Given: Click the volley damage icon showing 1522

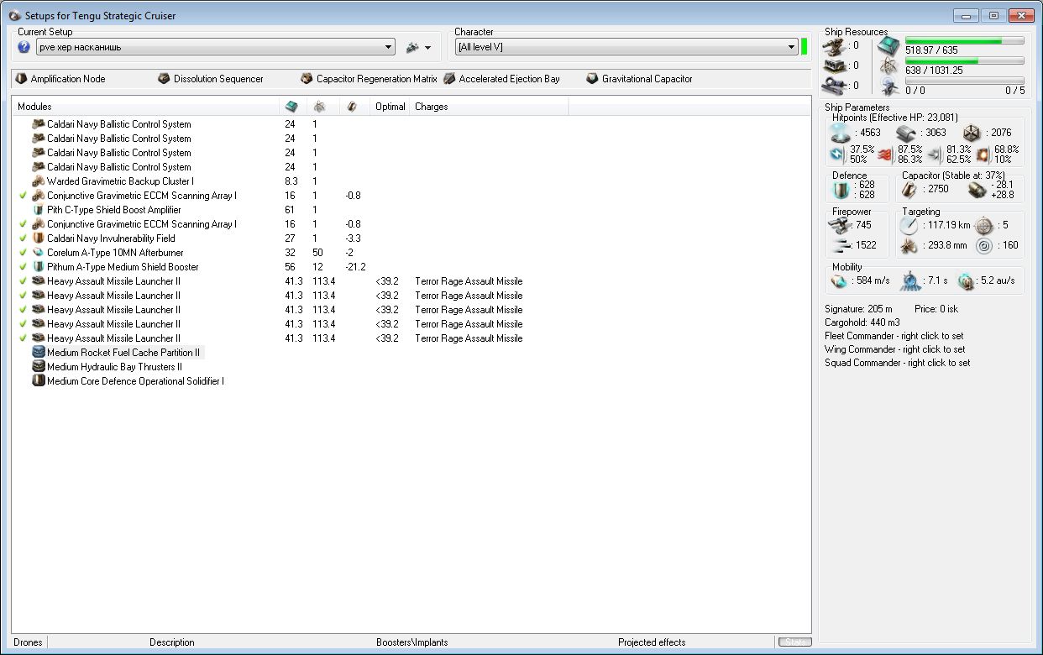Looking at the screenshot, I should (x=840, y=245).
